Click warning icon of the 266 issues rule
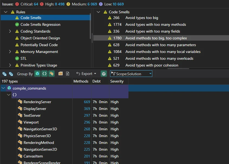Image resolution: width=229 pixels, height=164 pixels. (x=110, y=18)
